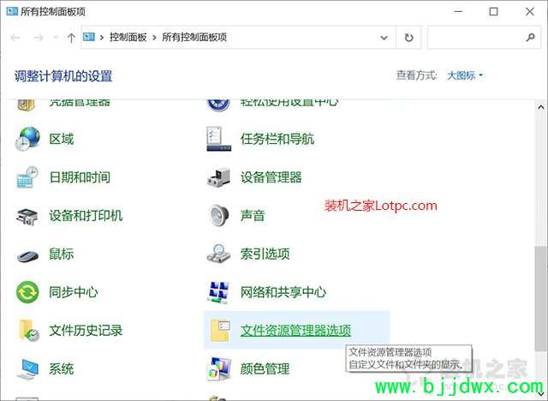Open the File Explorer Options folder icon
This screenshot has width=548, height=401.
(x=220, y=331)
